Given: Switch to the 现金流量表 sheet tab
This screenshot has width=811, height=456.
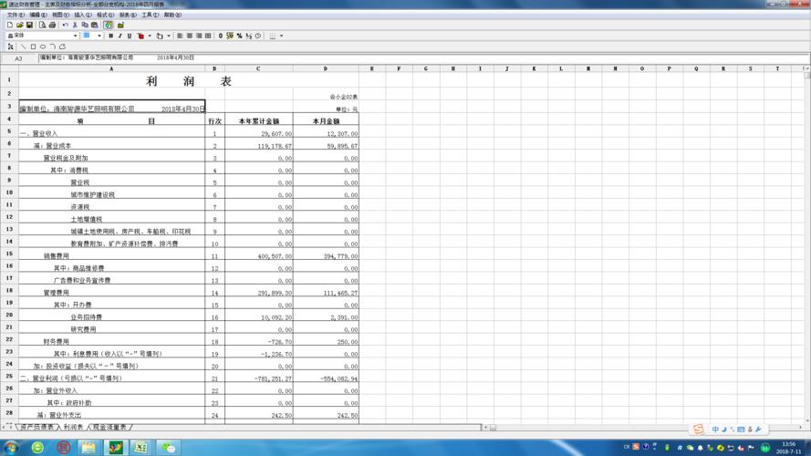Looking at the screenshot, I should (x=109, y=427).
